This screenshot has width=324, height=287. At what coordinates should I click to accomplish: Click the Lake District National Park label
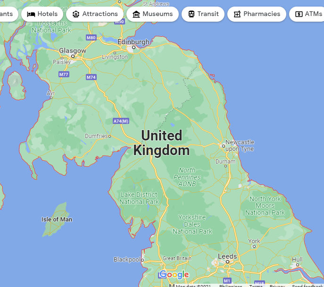pos(139,198)
